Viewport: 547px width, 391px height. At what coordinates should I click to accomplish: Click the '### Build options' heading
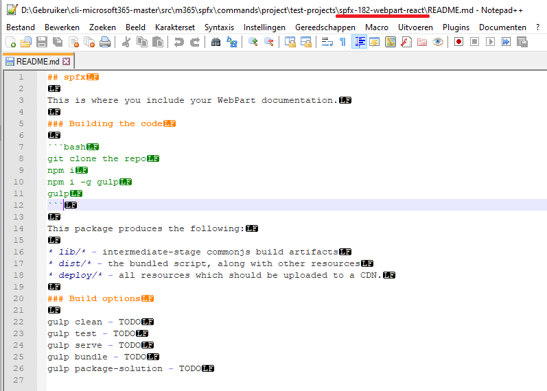pyautogui.click(x=94, y=298)
